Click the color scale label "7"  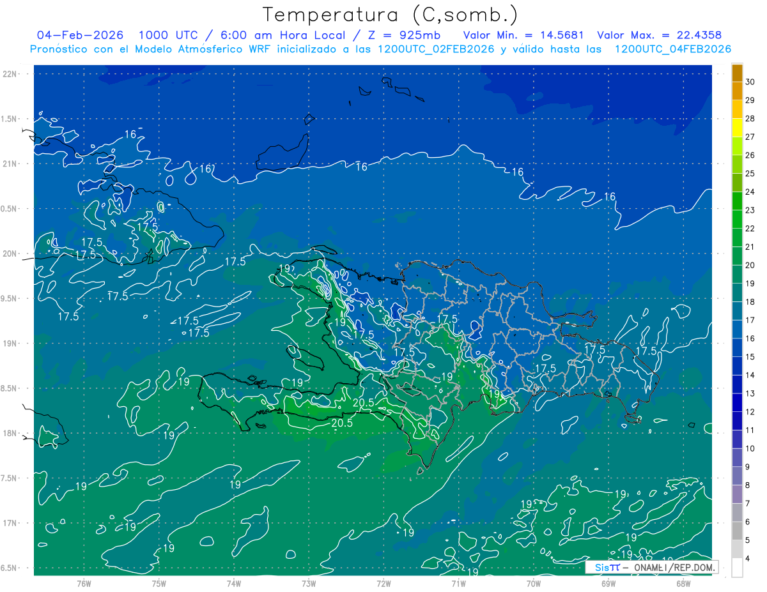pos(748,504)
